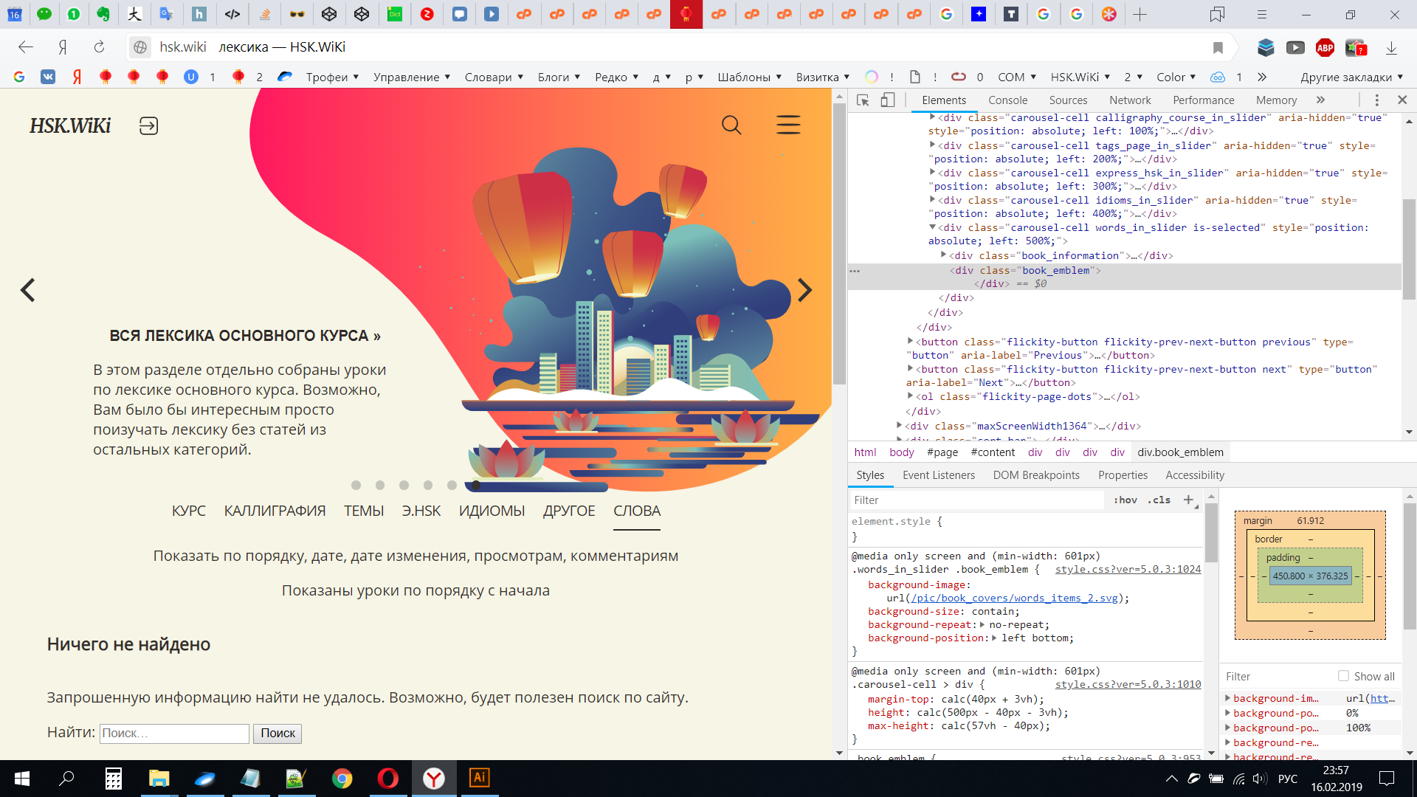1417x797 pixels.
Task: Open the Network tab
Action: point(1130,100)
